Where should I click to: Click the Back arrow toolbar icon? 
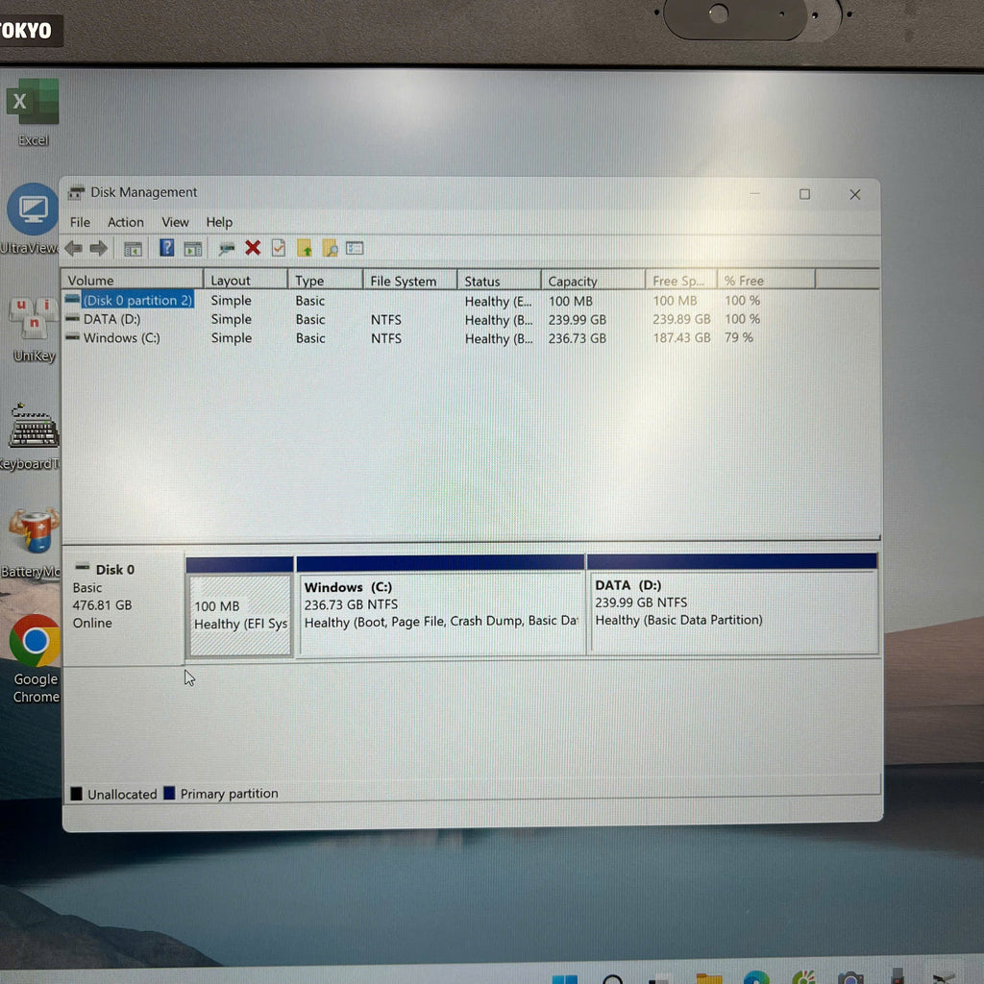[x=73, y=249]
